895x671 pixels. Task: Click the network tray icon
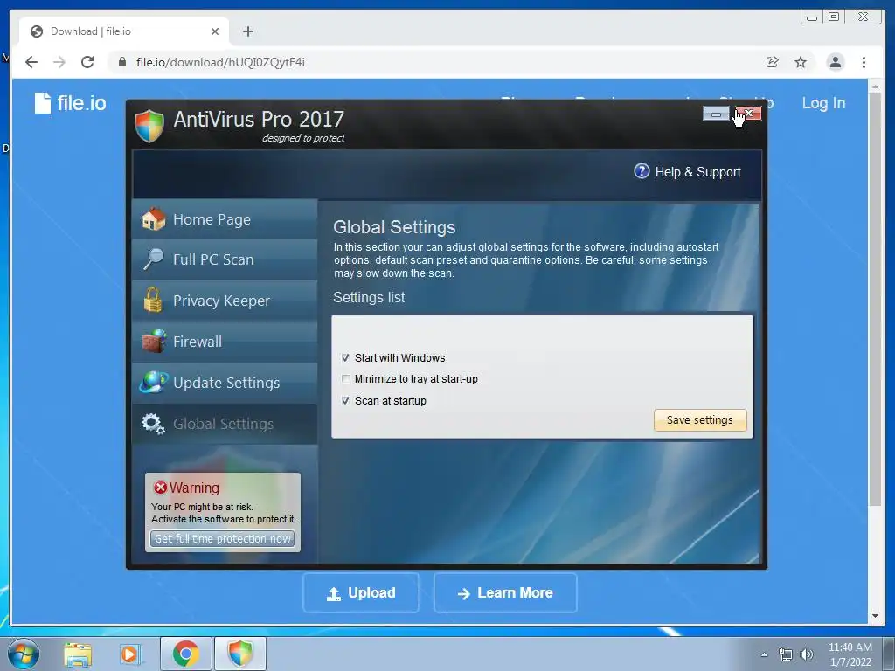click(786, 654)
